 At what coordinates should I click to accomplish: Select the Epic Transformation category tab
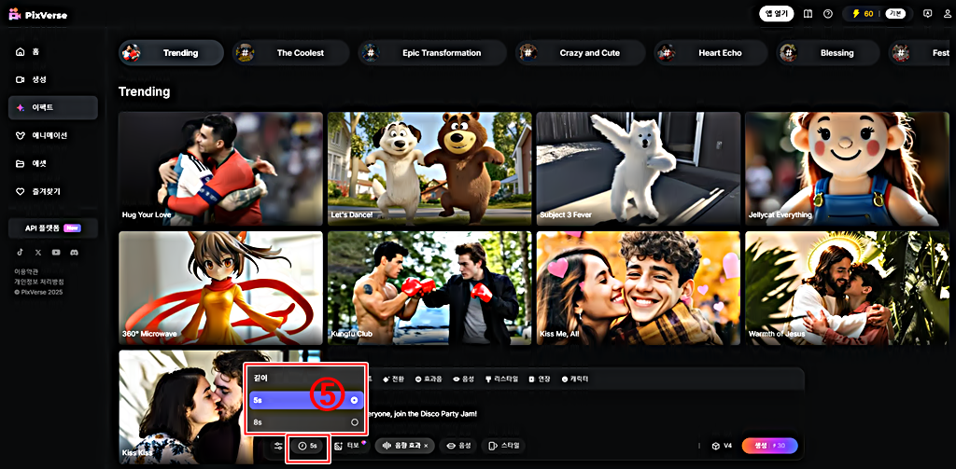pos(432,53)
